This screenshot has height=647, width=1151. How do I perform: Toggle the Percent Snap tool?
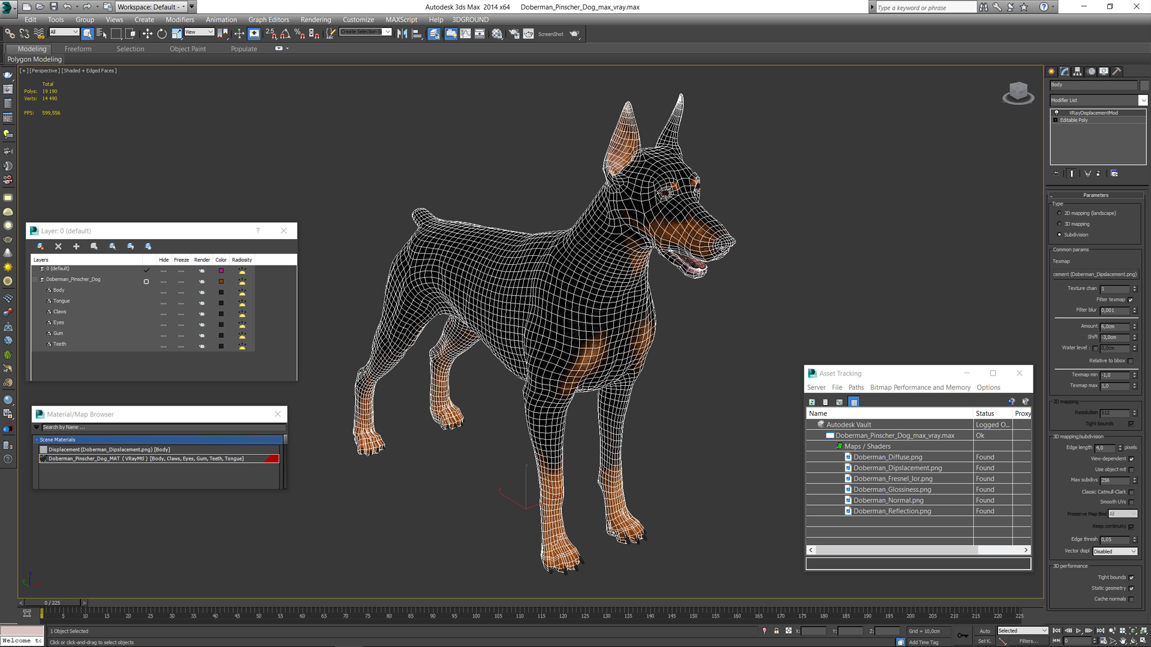click(300, 34)
